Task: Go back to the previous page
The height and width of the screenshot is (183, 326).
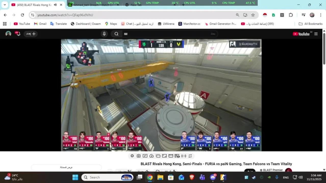Action: click(5, 15)
